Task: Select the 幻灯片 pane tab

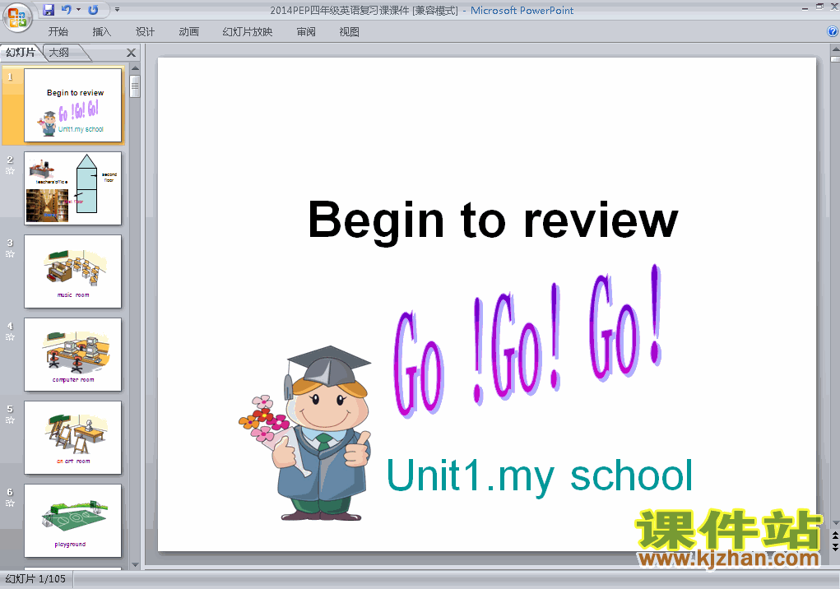Action: click(21, 52)
